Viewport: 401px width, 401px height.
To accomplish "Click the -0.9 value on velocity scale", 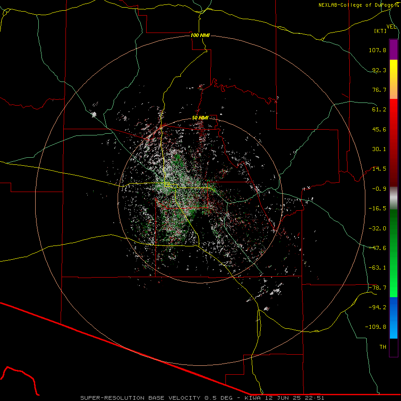I will 379,189.
